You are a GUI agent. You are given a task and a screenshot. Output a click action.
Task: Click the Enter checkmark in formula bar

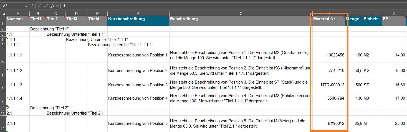46,6
